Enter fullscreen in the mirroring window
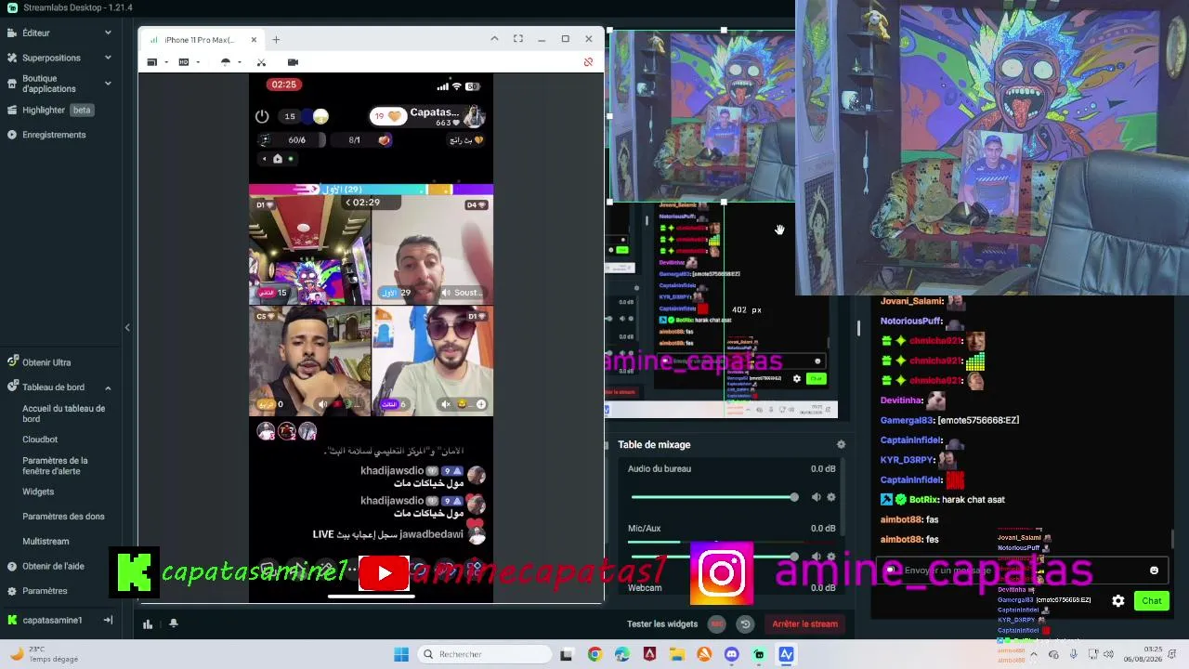Viewport: 1189px width, 669px height. coord(517,38)
